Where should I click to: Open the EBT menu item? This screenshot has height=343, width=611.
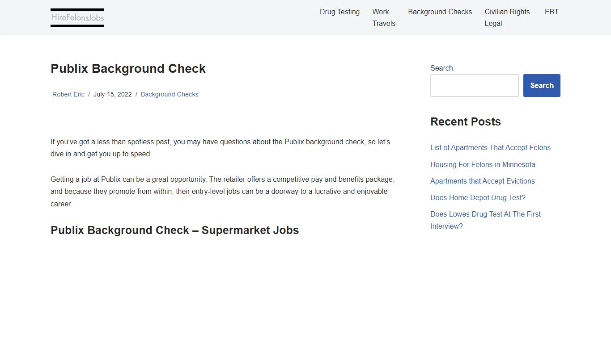[x=552, y=12]
